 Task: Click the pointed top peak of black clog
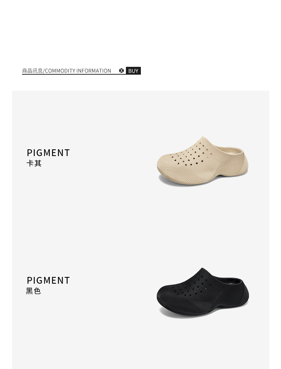point(202,270)
